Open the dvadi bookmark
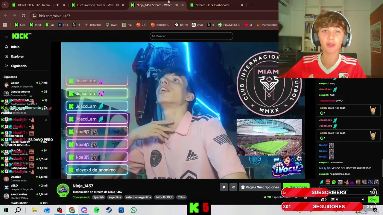 point(112,25)
